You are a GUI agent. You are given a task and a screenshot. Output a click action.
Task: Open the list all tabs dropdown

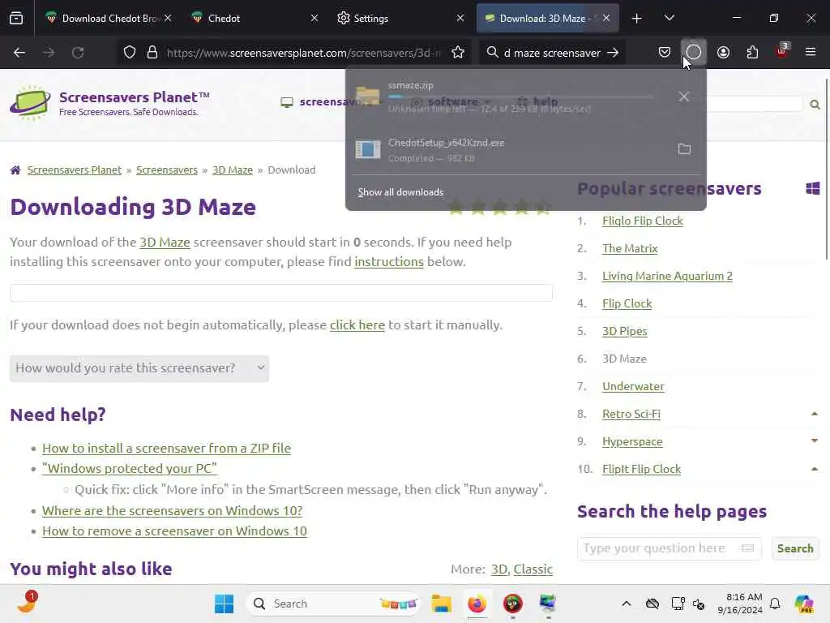tap(669, 18)
